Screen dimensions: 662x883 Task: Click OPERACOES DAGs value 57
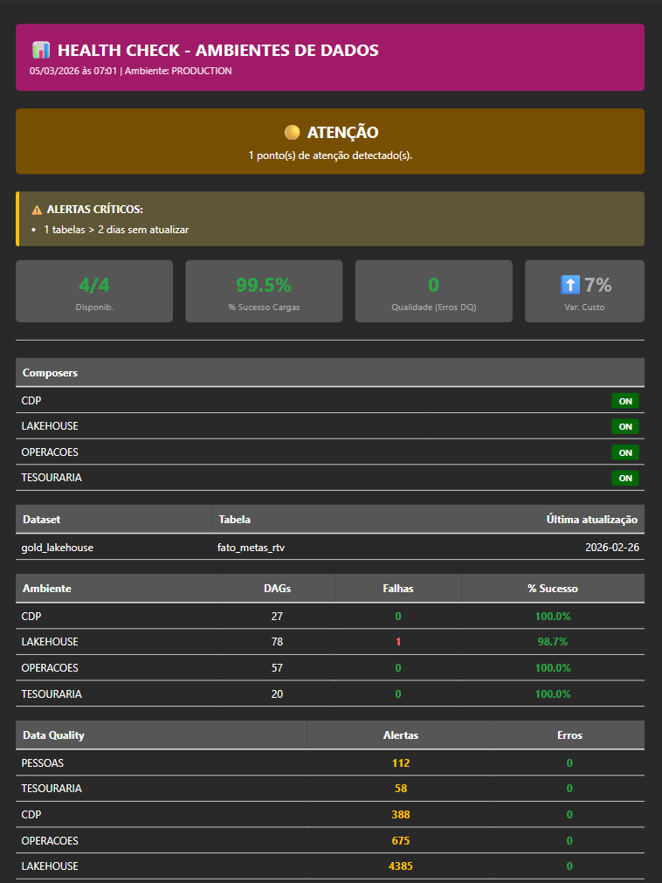(277, 668)
